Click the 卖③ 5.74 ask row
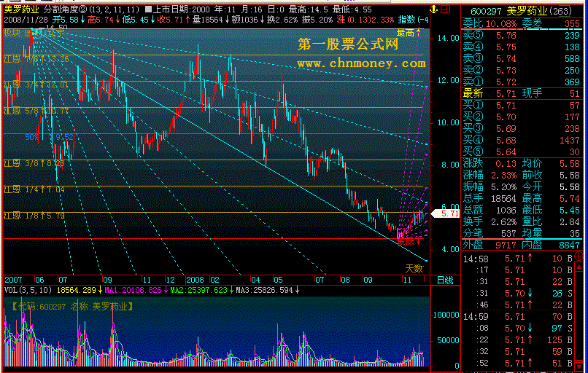This screenshot has height=373, width=588. (522, 59)
